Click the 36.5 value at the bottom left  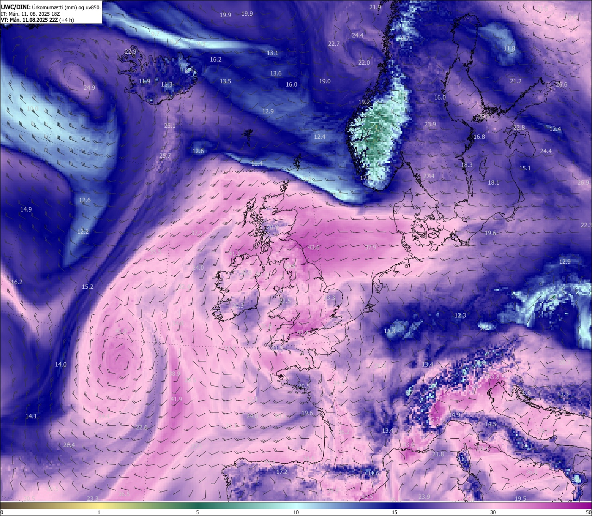click(x=124, y=494)
